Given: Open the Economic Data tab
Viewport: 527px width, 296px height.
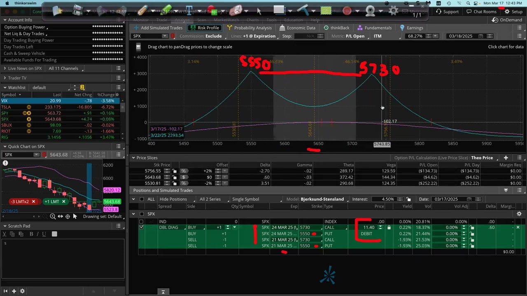Looking at the screenshot, I should tap(298, 28).
